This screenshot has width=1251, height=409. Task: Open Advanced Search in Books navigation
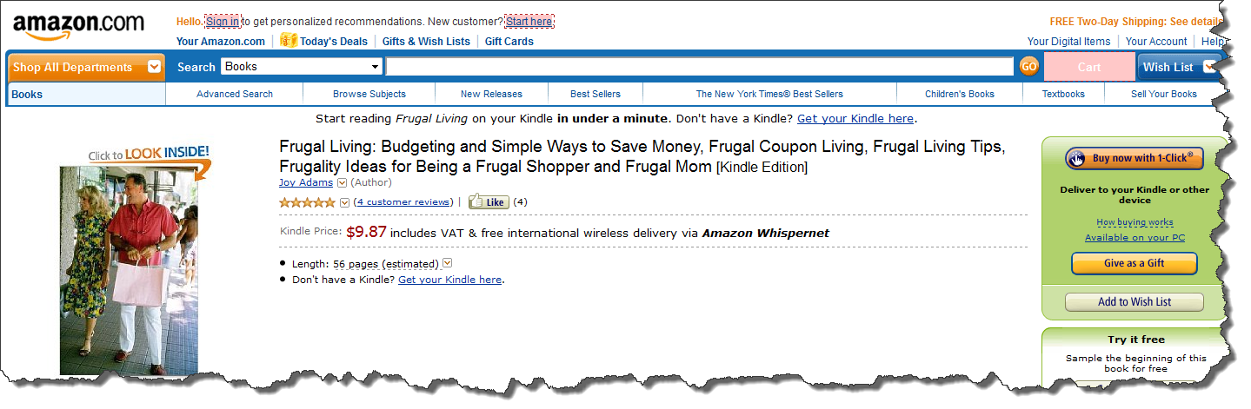pos(235,94)
